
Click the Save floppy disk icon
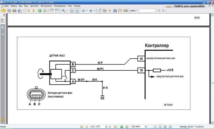pyautogui.click(x=9, y=11)
